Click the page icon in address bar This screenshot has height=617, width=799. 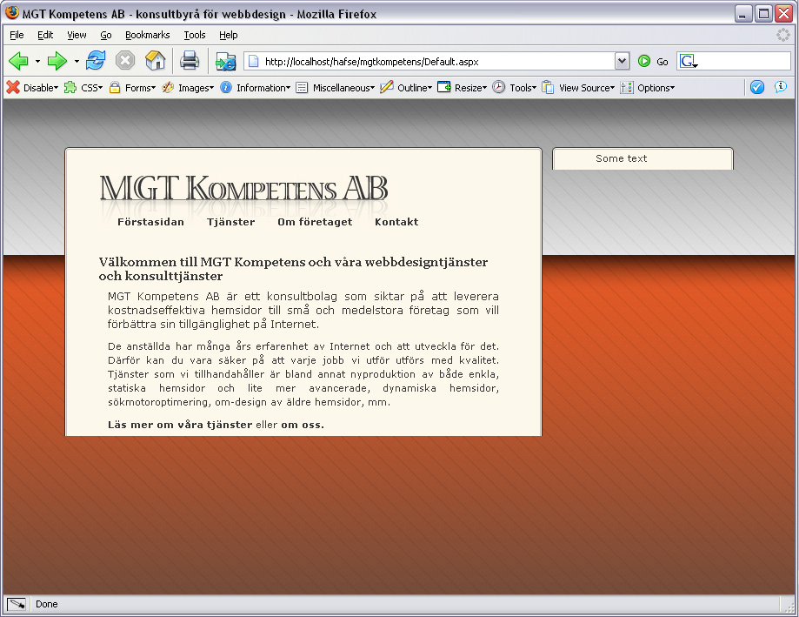coord(253,62)
